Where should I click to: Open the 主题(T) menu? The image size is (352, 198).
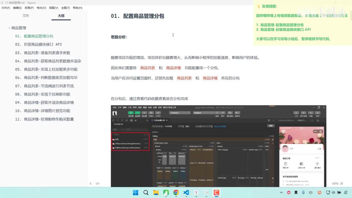65,8
